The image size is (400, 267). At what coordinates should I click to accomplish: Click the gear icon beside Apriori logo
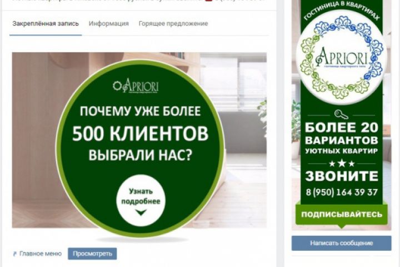[x=117, y=86]
